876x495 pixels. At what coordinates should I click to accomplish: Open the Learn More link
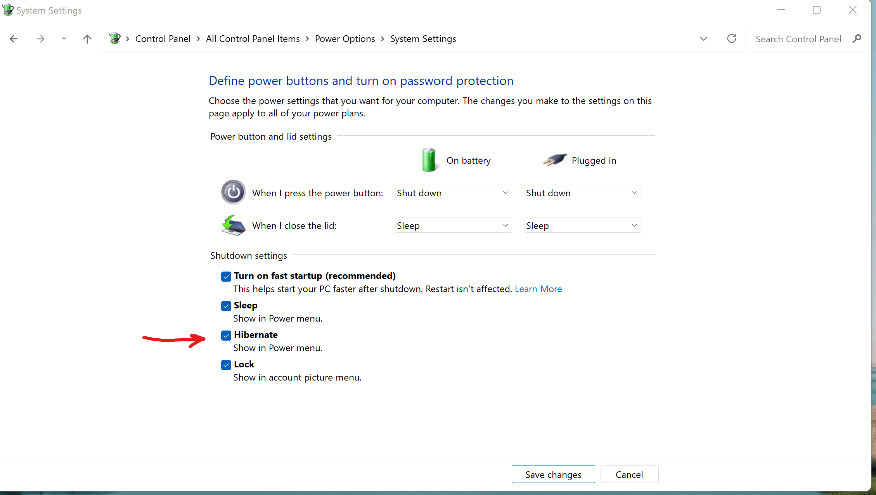click(538, 289)
